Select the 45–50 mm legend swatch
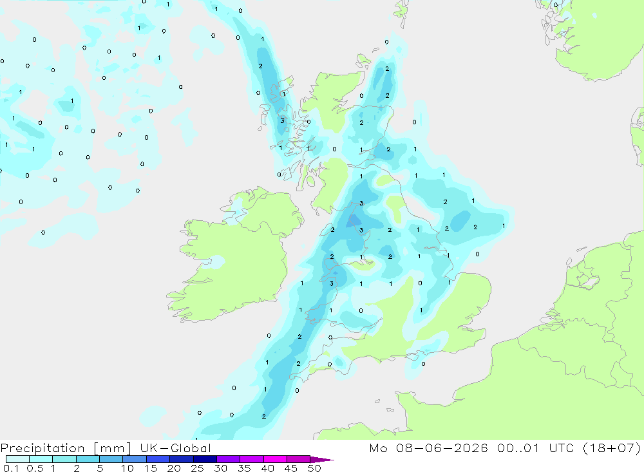The height and width of the screenshot is (472, 644). [x=299, y=459]
